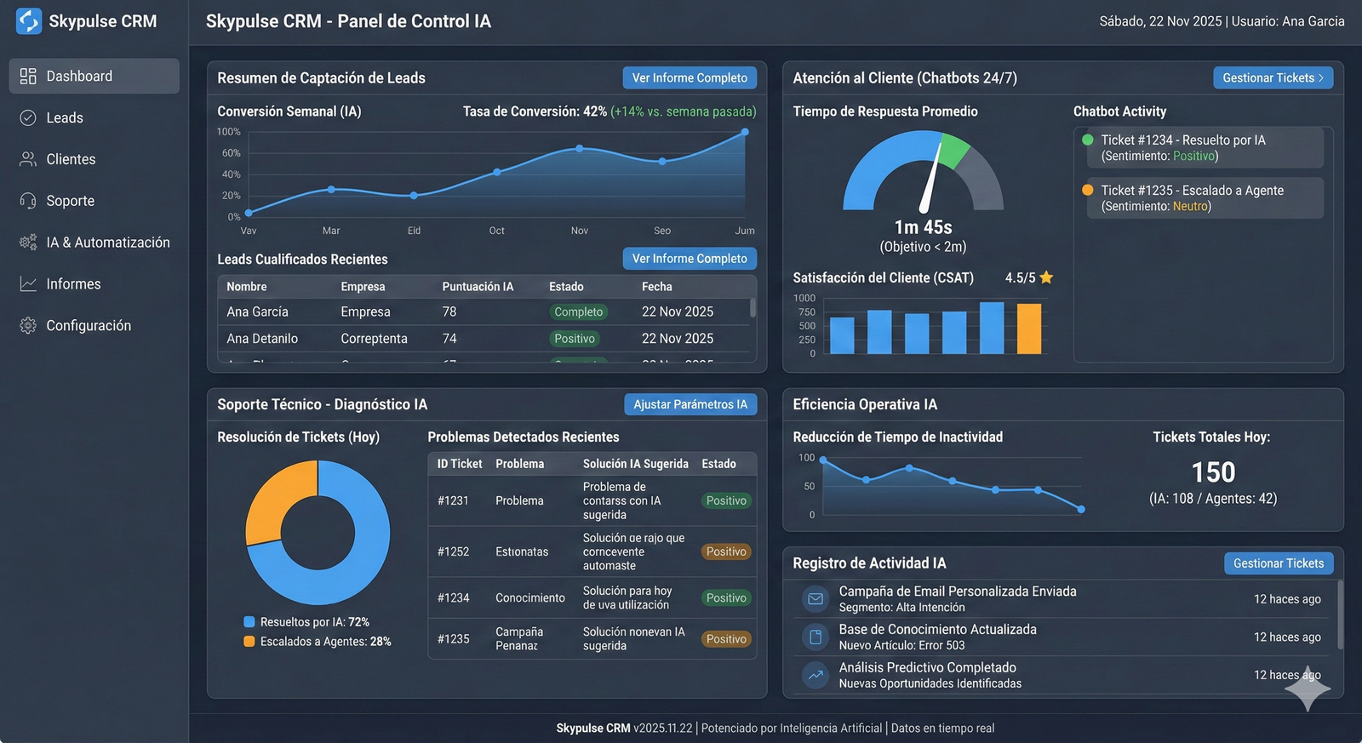
Task: Click the Análisis Predictivo trend icon
Action: [815, 675]
